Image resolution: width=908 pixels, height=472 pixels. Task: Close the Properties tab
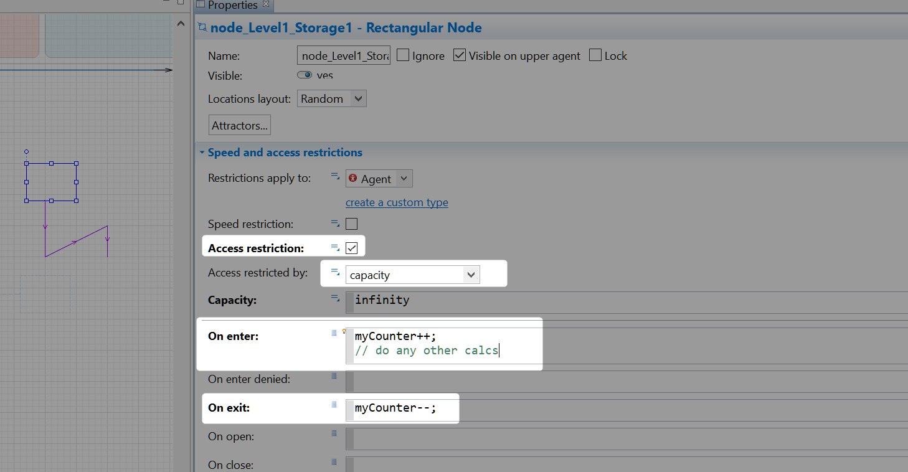coord(266,4)
